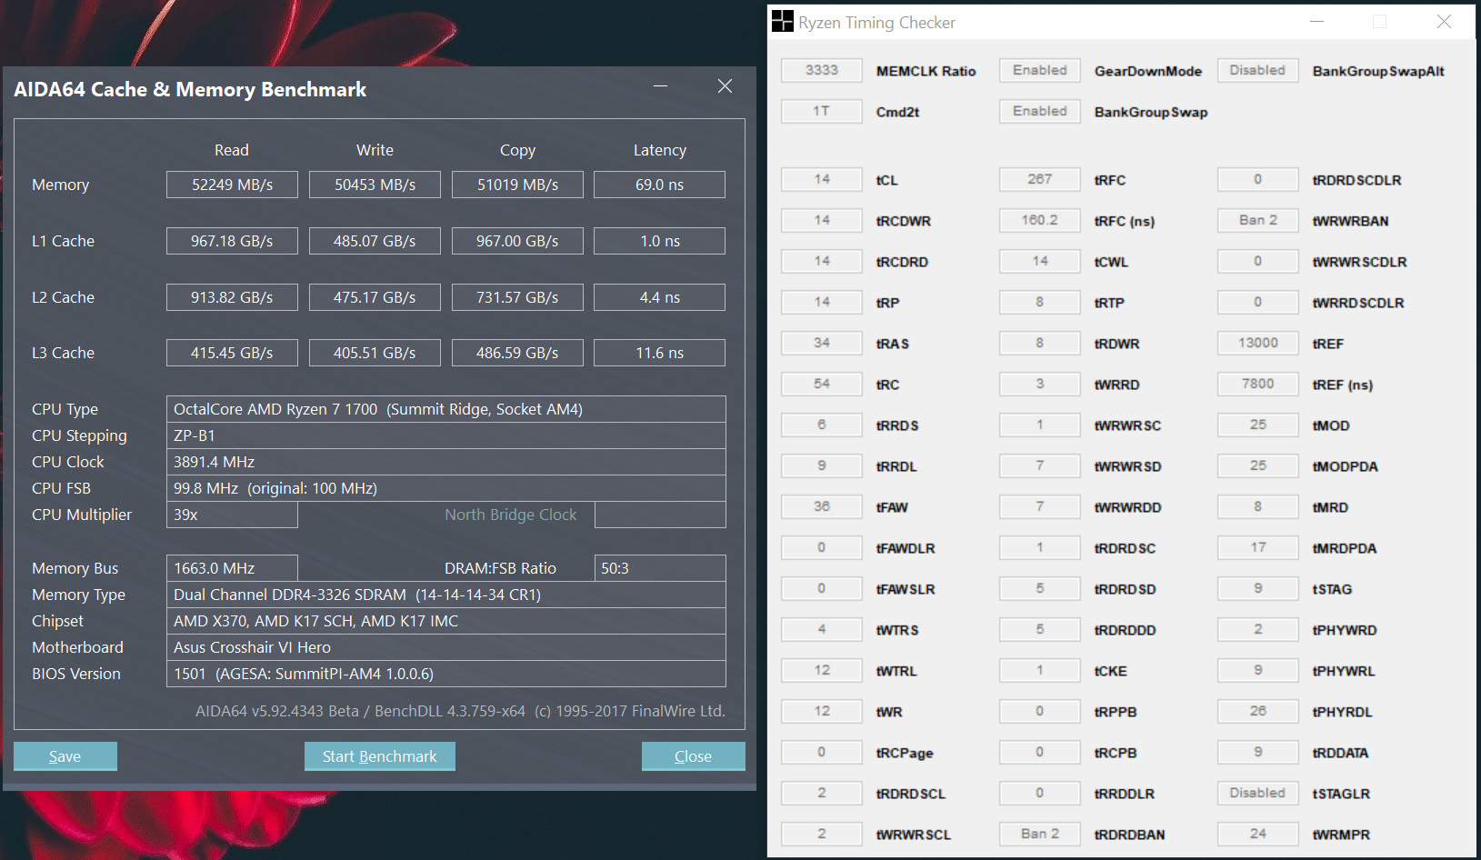The width and height of the screenshot is (1481, 860).
Task: Click the MEMCLK Ratio value 3333
Action: [x=822, y=70]
